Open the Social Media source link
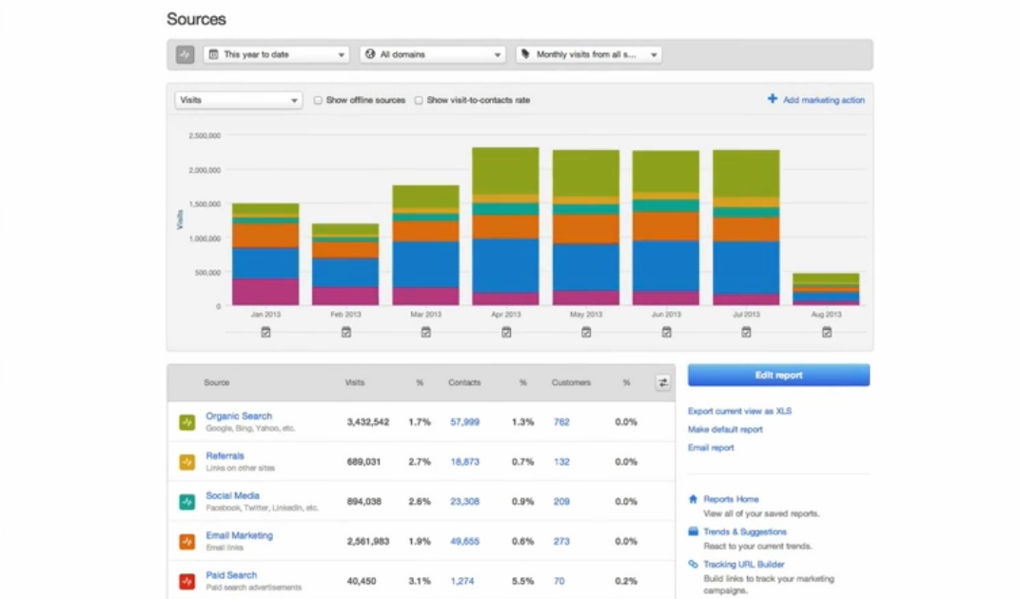The width and height of the screenshot is (1020, 599). click(232, 495)
